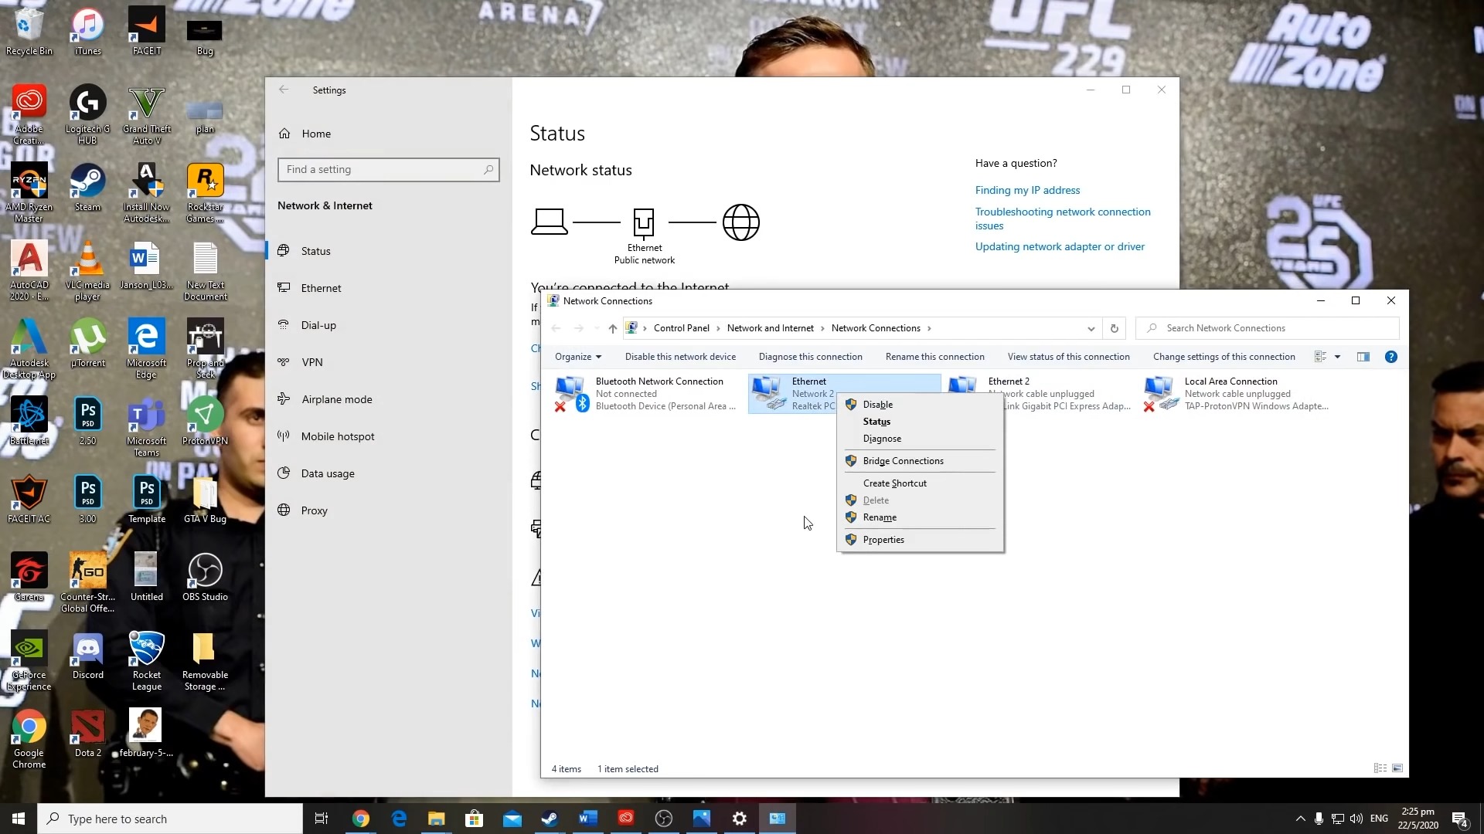Select the Steam desktop icon
This screenshot has height=834, width=1484.
point(87,188)
